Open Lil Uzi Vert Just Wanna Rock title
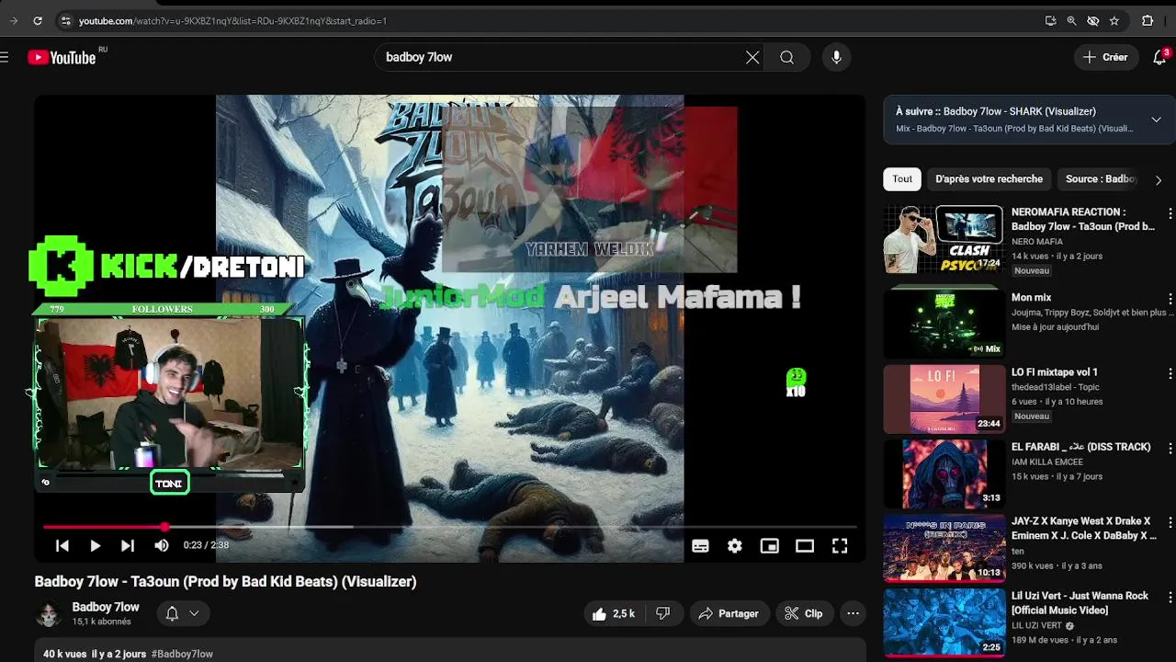Screen dimensions: 1176x662 coord(1080,603)
